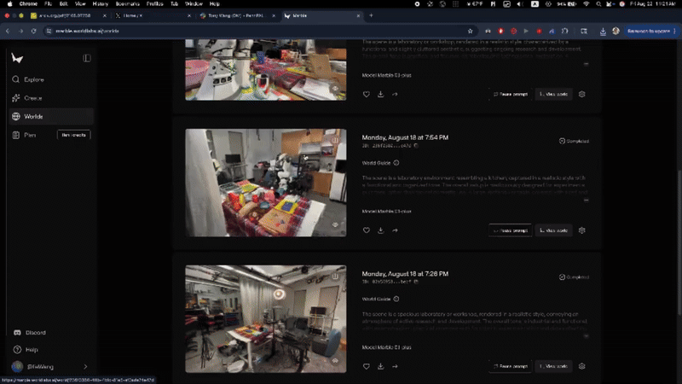The width and height of the screenshot is (682, 384).
Task: Download the 7:26 PM world
Action: point(380,367)
